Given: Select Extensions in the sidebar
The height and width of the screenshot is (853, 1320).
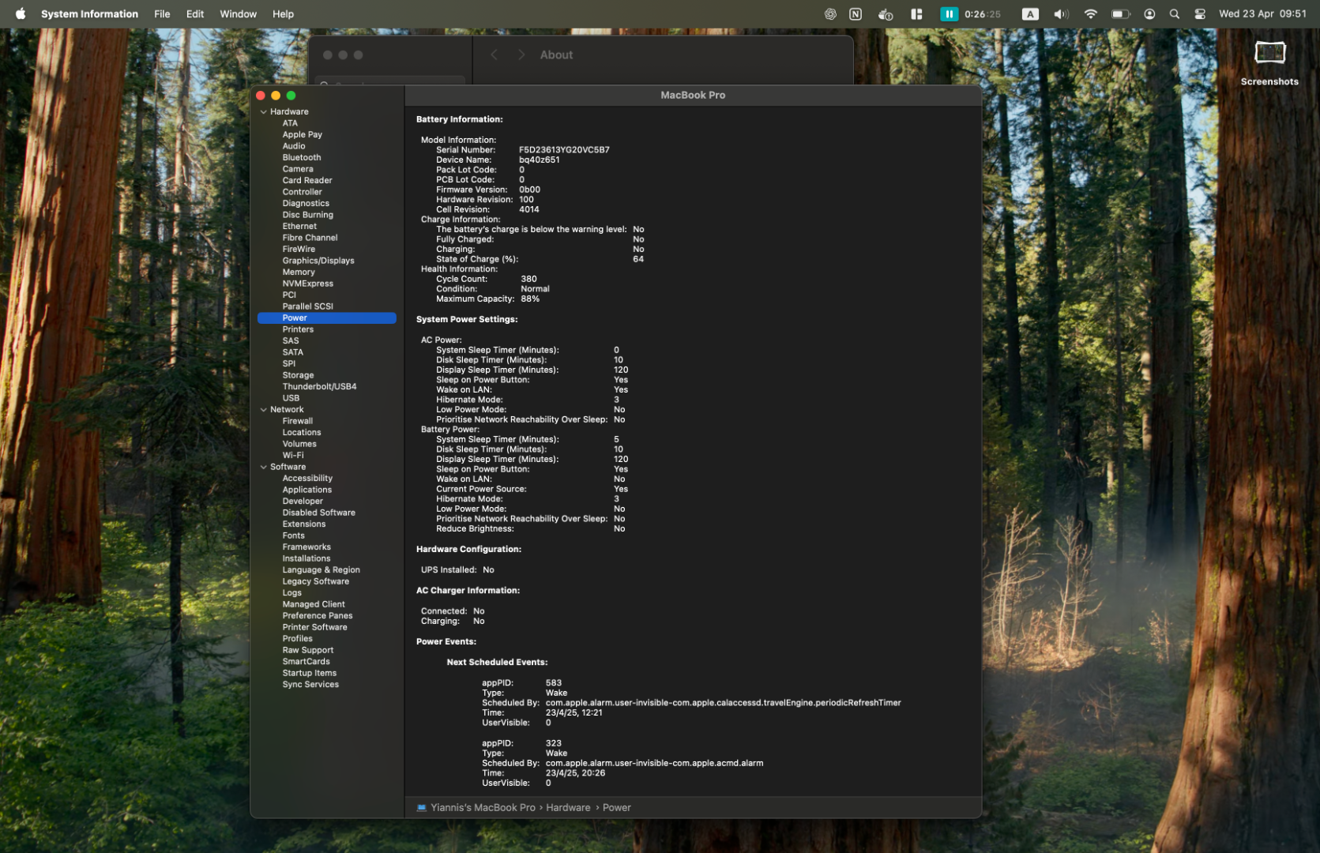Looking at the screenshot, I should click(304, 524).
